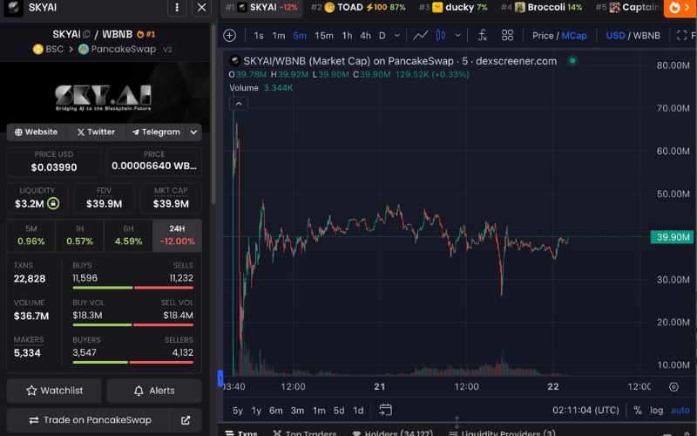Expand more social links dropdown
This screenshot has height=436, width=697.
(193, 133)
